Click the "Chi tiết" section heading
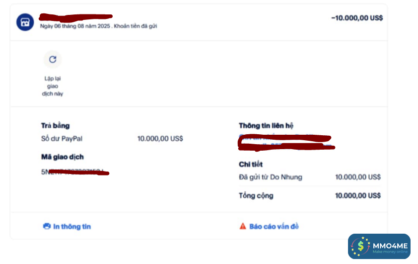 click(251, 164)
